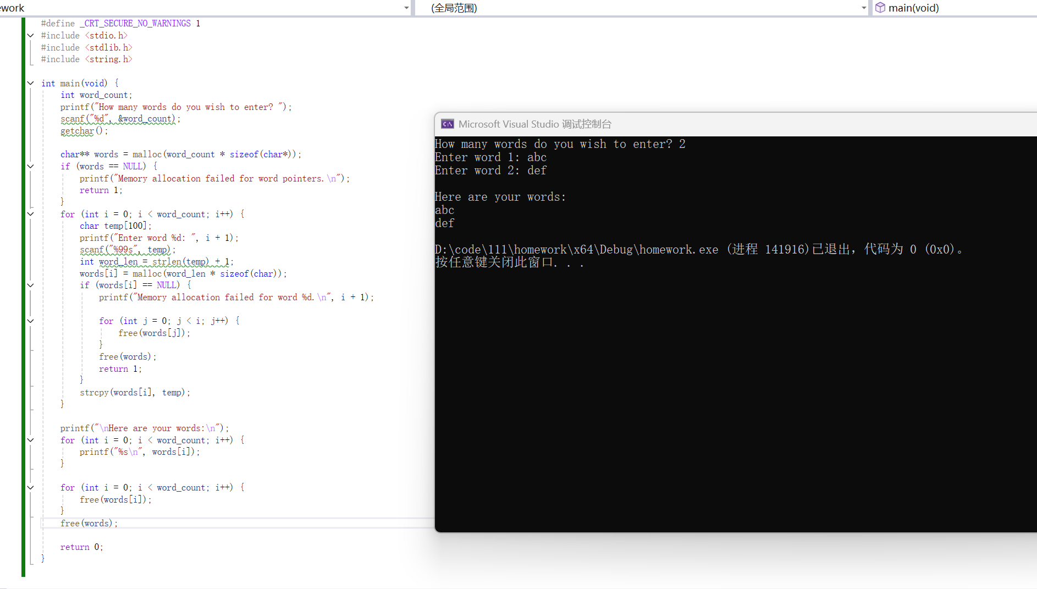Click the scanf("%d", &word_count) line
The width and height of the screenshot is (1037, 589).
(120, 119)
